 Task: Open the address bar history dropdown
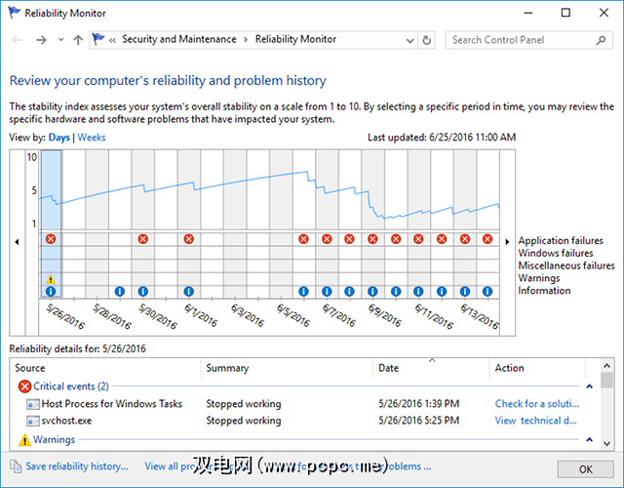tap(410, 40)
